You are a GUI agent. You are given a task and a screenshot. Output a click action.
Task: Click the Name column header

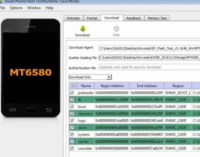coord(86,86)
